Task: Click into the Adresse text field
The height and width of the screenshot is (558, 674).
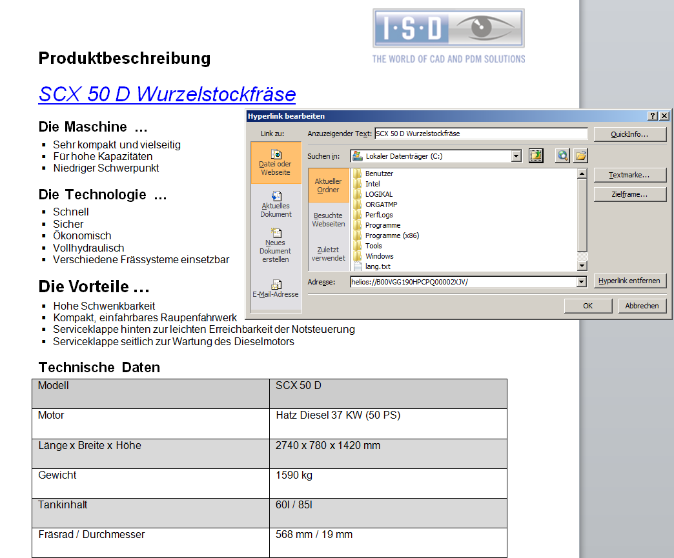Action: (464, 282)
